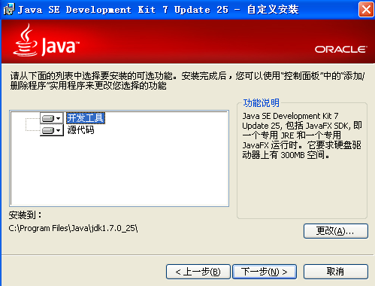Close the installer window

[x=366, y=10]
